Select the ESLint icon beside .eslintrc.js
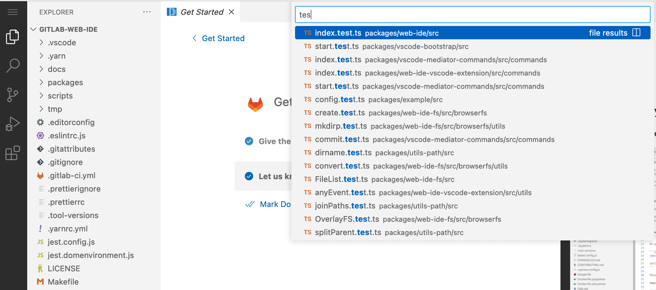656x290 pixels. pos(40,135)
